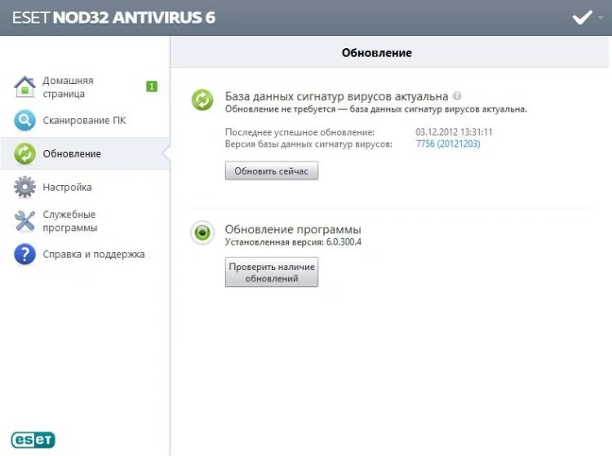
Task: Click the installed version text 6.0.300.4
Action: [x=344, y=241]
